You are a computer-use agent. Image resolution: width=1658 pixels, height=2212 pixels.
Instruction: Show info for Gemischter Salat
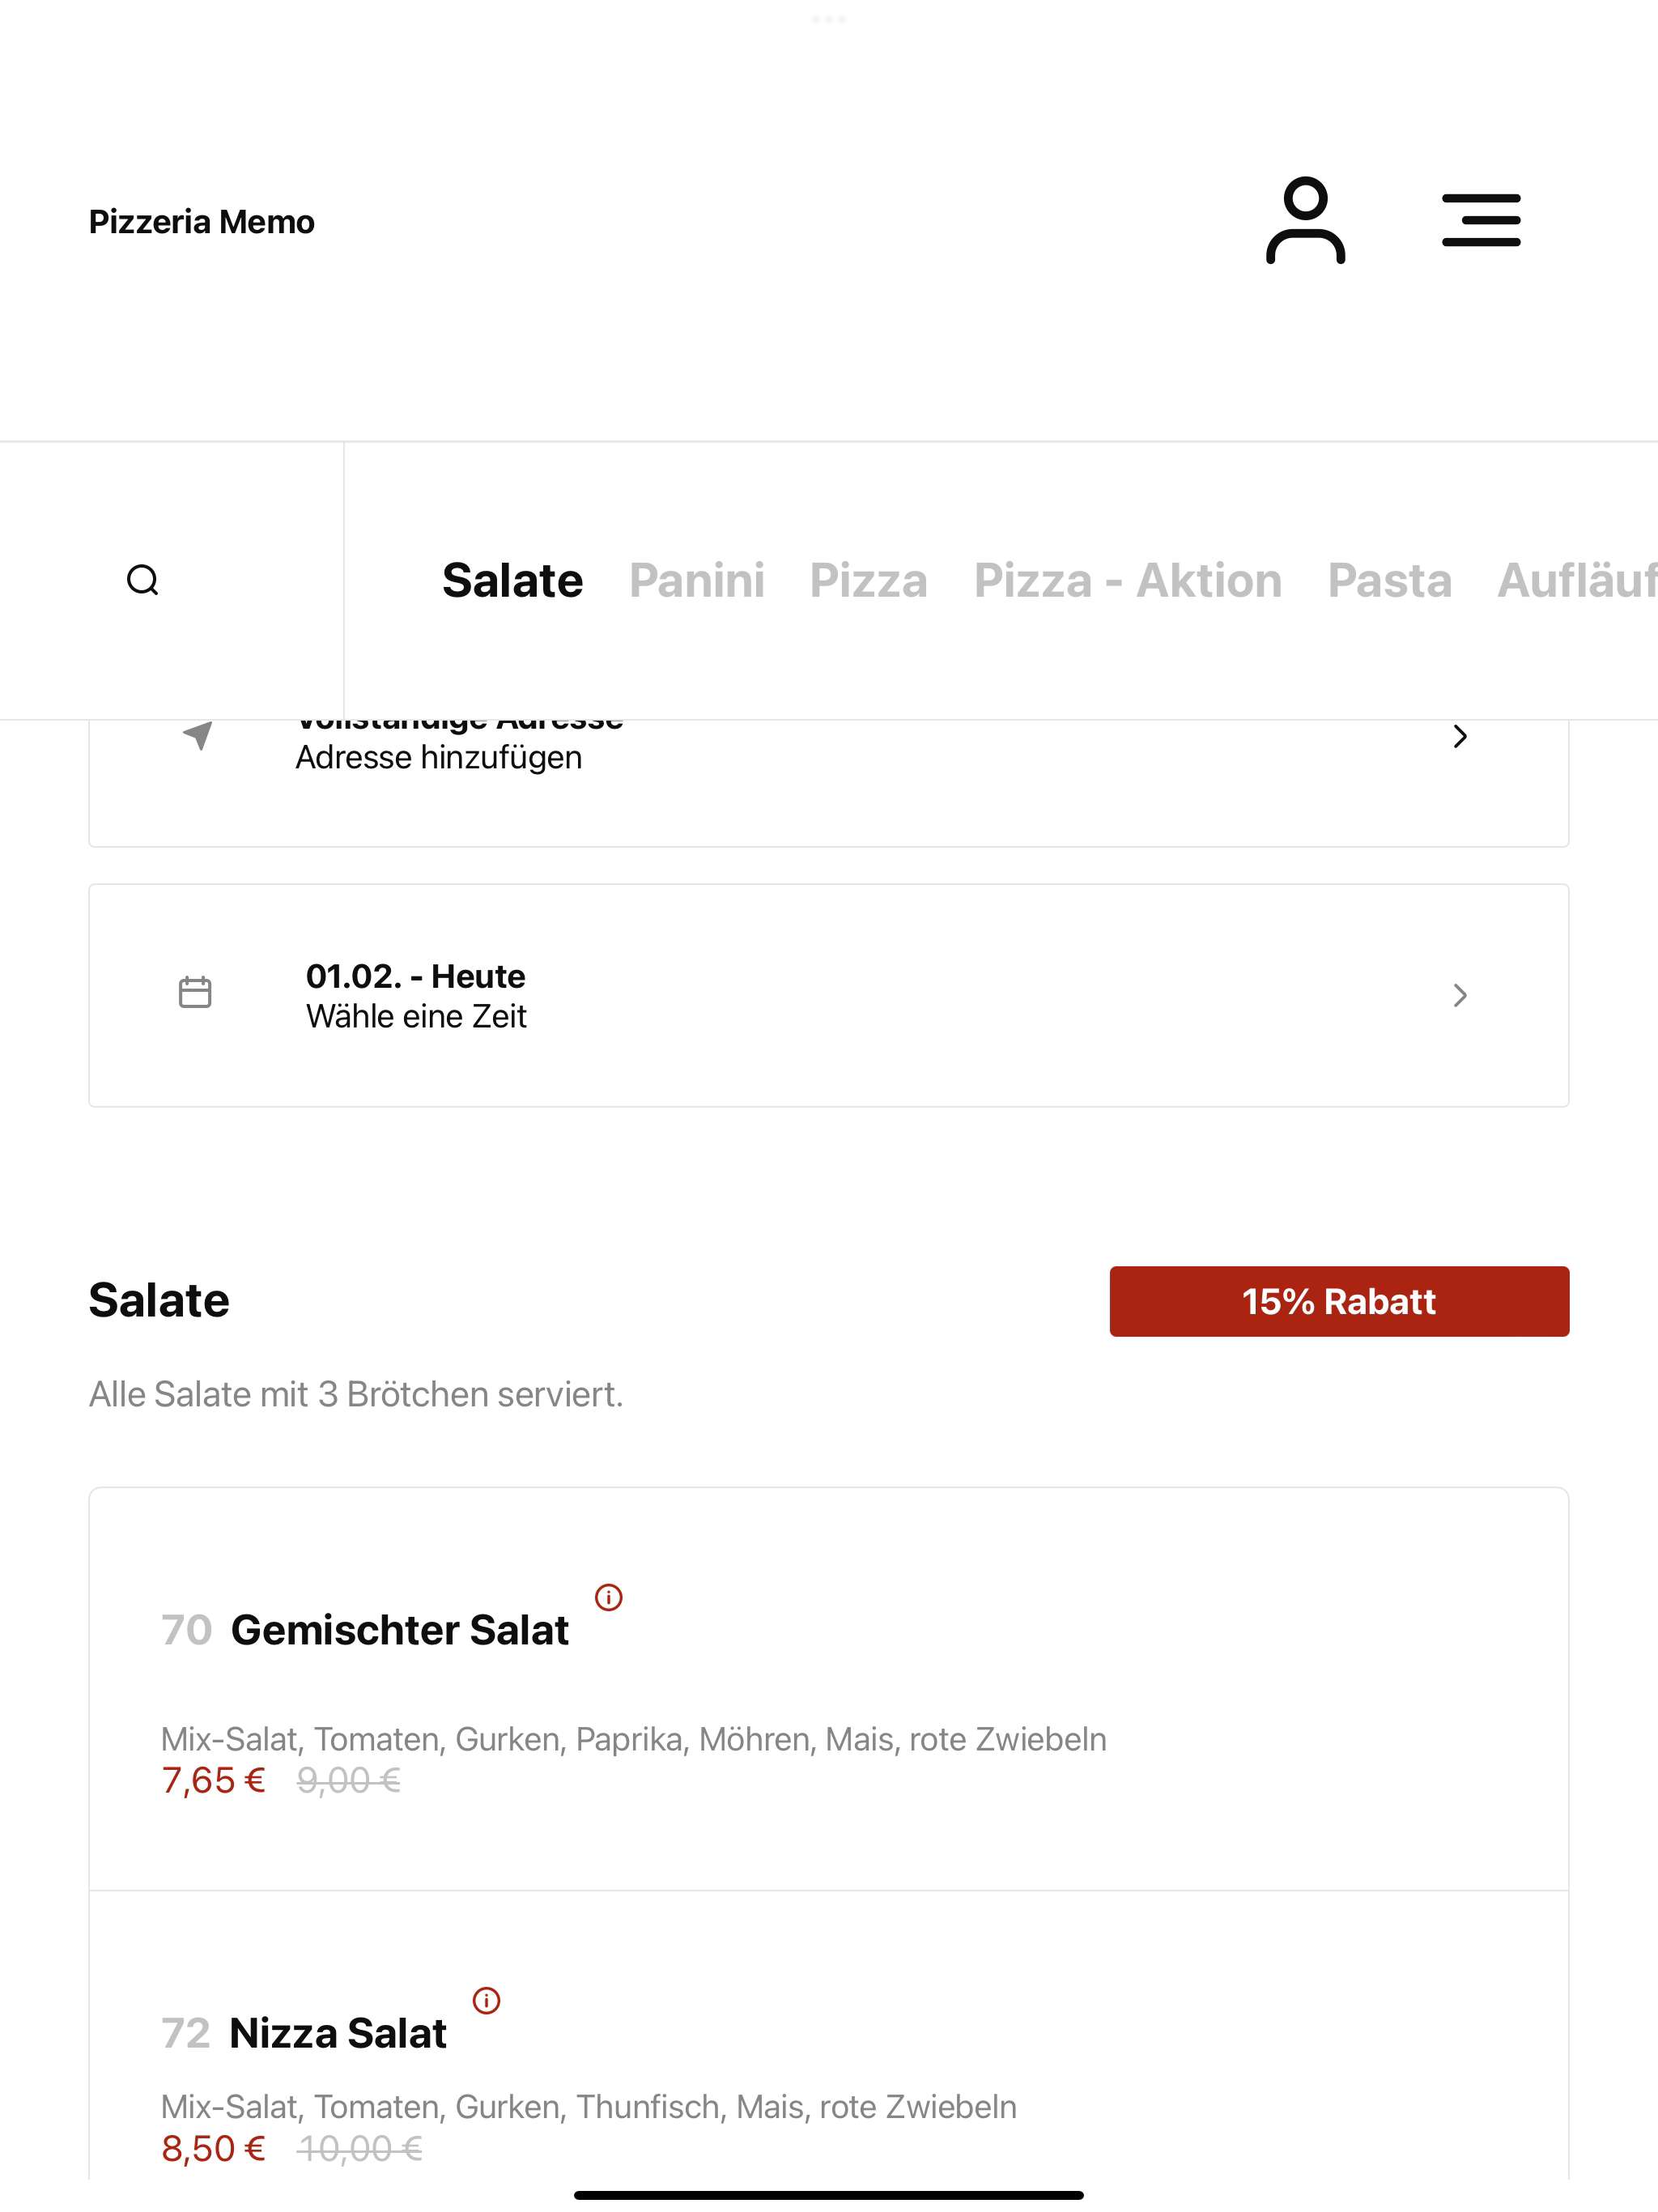[608, 1597]
